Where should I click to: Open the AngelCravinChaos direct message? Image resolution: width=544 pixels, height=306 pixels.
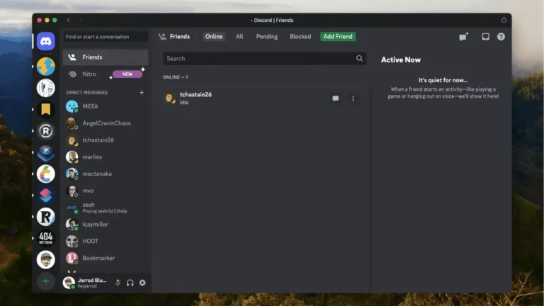[106, 123]
